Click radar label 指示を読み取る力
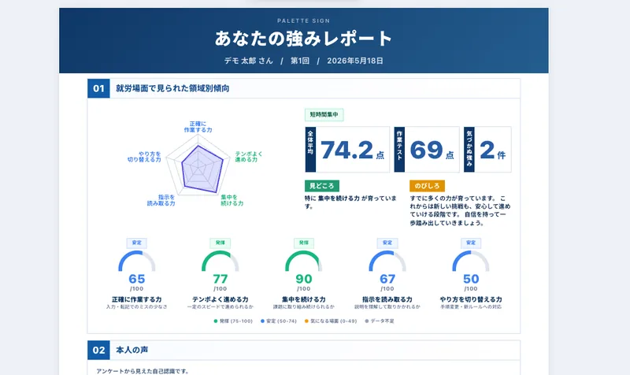This screenshot has width=630, height=375. click(161, 200)
